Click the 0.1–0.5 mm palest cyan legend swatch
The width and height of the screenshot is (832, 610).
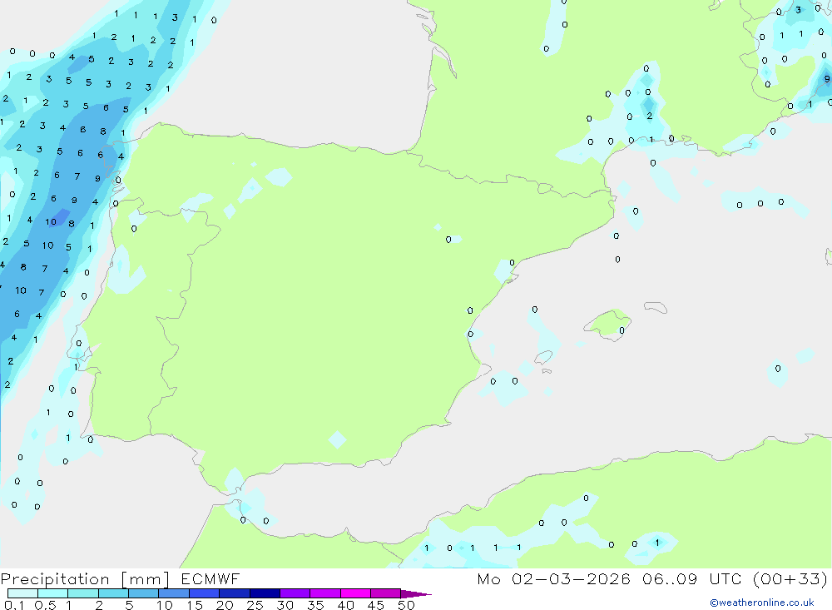point(22,593)
